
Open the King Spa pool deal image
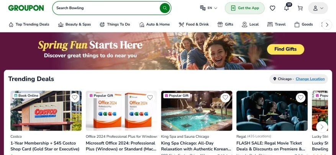click(197, 111)
